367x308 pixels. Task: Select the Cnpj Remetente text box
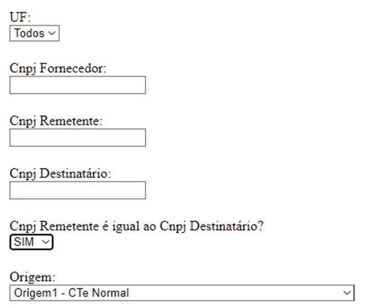coord(77,137)
